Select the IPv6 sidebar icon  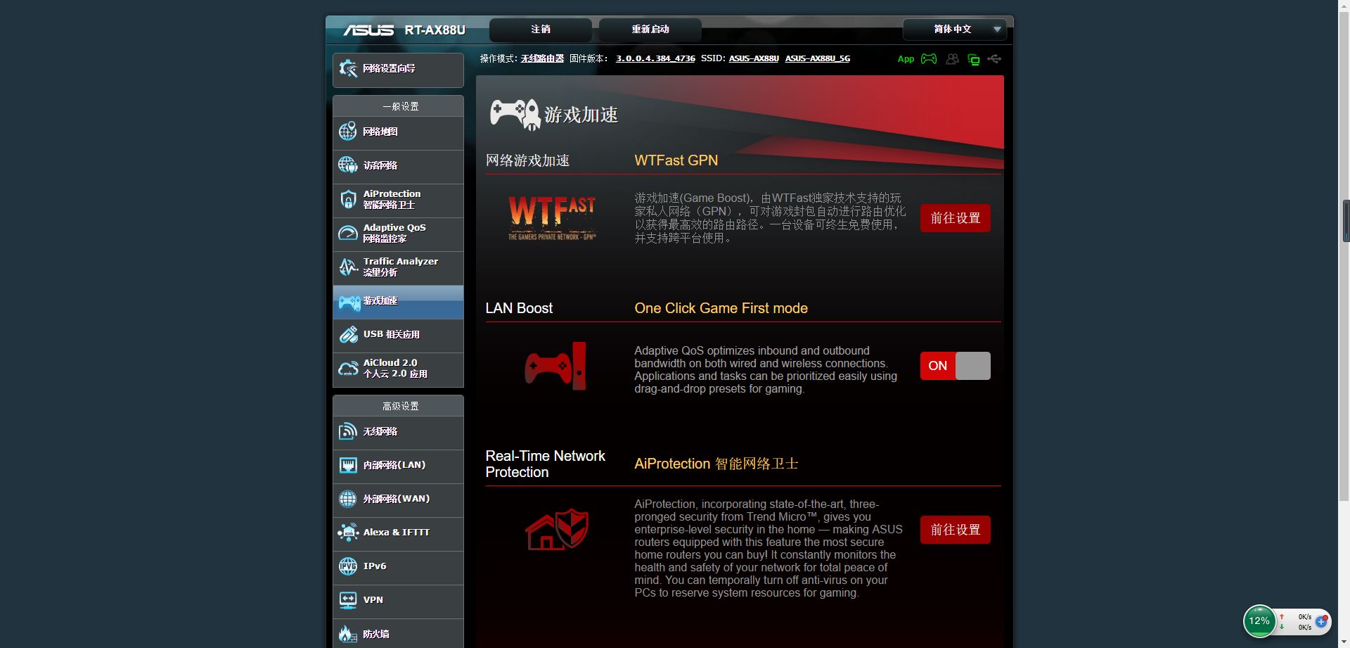click(x=348, y=566)
